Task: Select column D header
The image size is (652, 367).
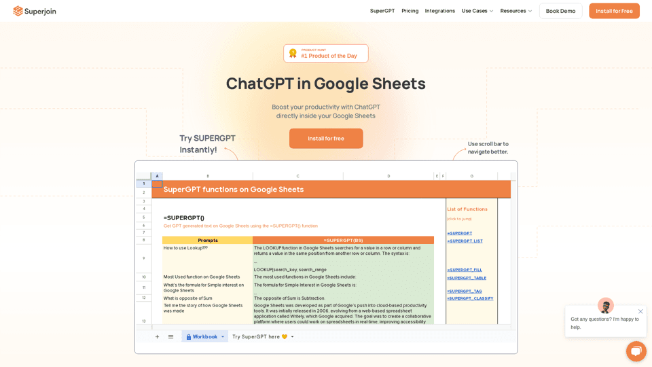Action: click(x=388, y=176)
